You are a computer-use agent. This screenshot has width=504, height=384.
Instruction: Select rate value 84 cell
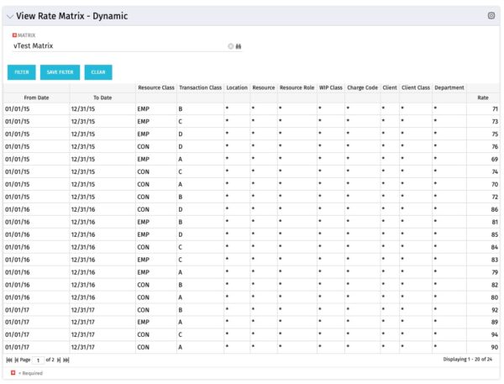pos(483,247)
